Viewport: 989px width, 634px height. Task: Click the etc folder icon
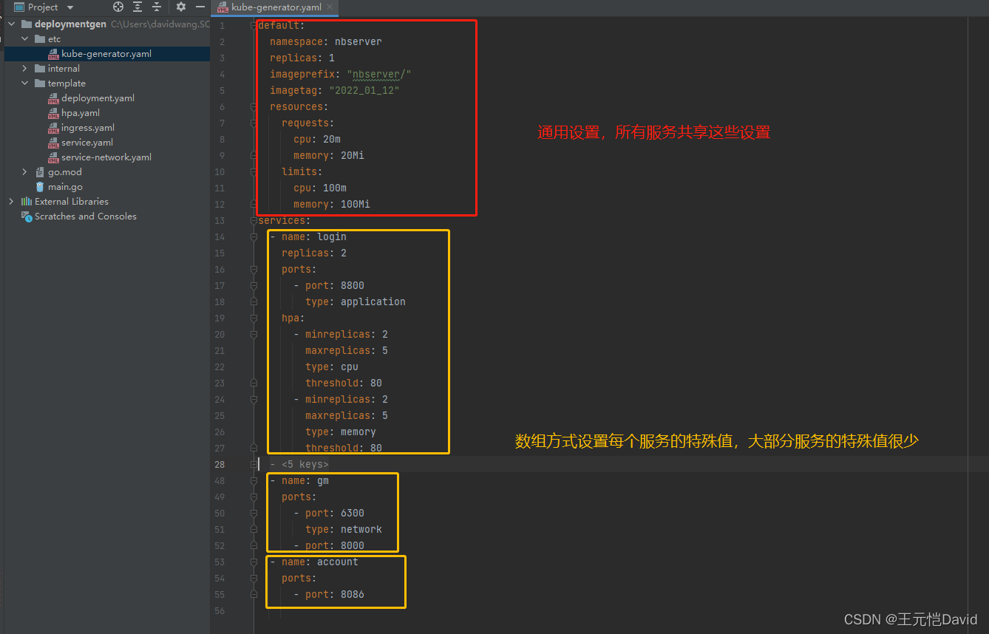coord(40,39)
